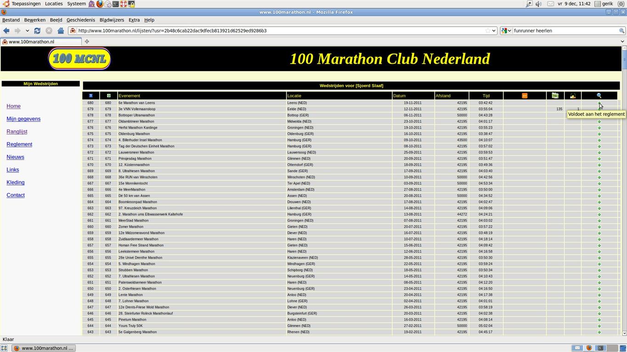Open the Systeem panel menu
The image size is (627, 352).
click(x=76, y=4)
